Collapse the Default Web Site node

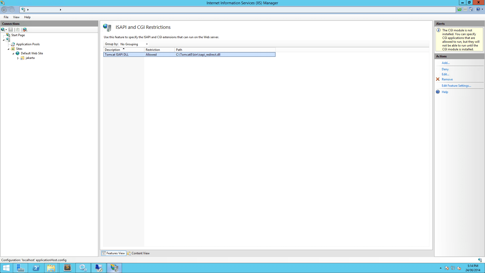tap(13, 54)
